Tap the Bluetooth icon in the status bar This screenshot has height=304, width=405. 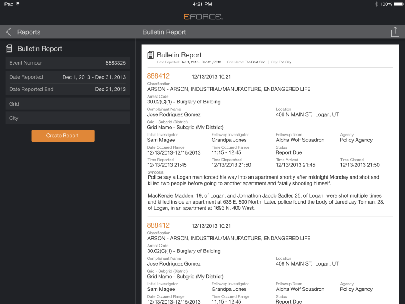coord(375,4)
